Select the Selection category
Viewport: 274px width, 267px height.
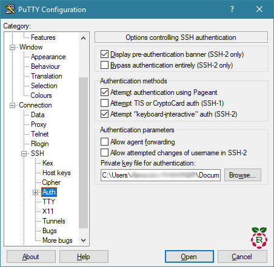click(44, 86)
